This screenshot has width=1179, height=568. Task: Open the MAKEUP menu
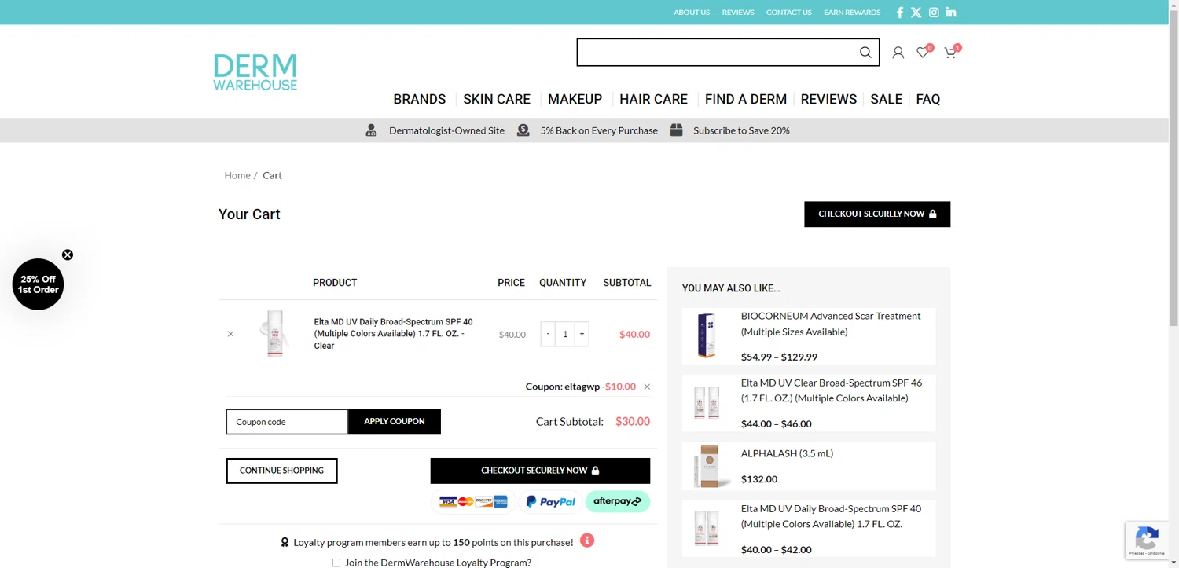[x=575, y=99]
